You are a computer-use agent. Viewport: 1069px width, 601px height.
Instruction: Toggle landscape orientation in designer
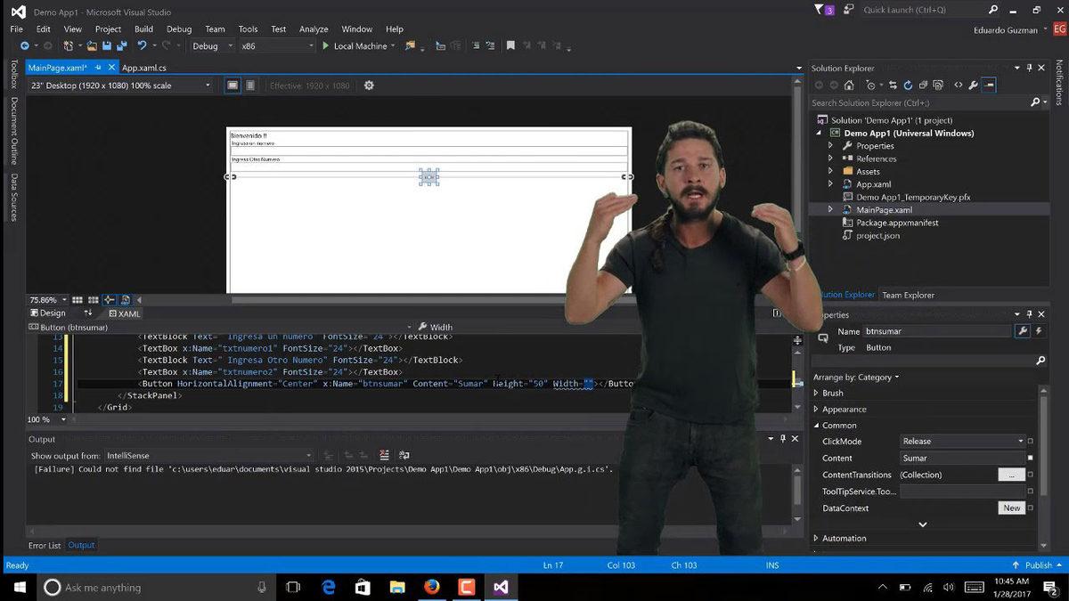(x=233, y=85)
